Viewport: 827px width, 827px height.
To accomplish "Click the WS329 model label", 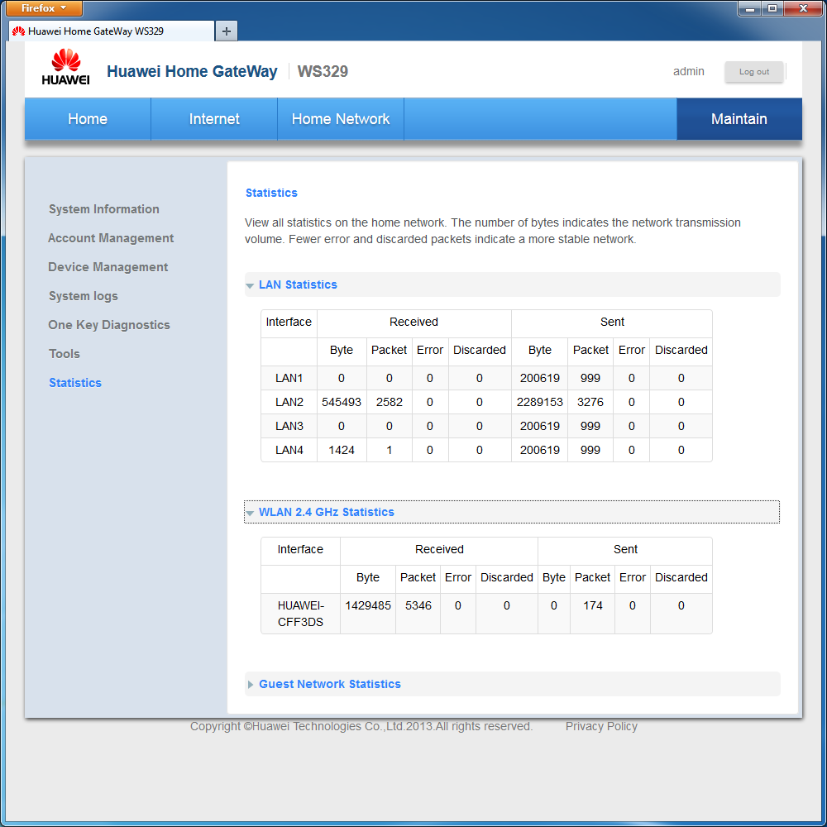I will click(323, 71).
